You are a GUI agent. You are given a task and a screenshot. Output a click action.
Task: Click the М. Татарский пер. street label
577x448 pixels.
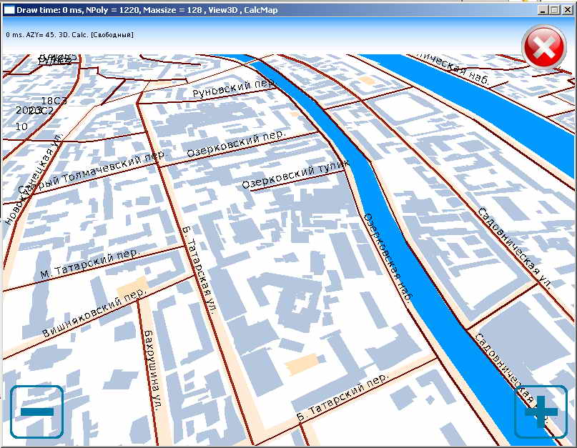pyautogui.click(x=89, y=264)
